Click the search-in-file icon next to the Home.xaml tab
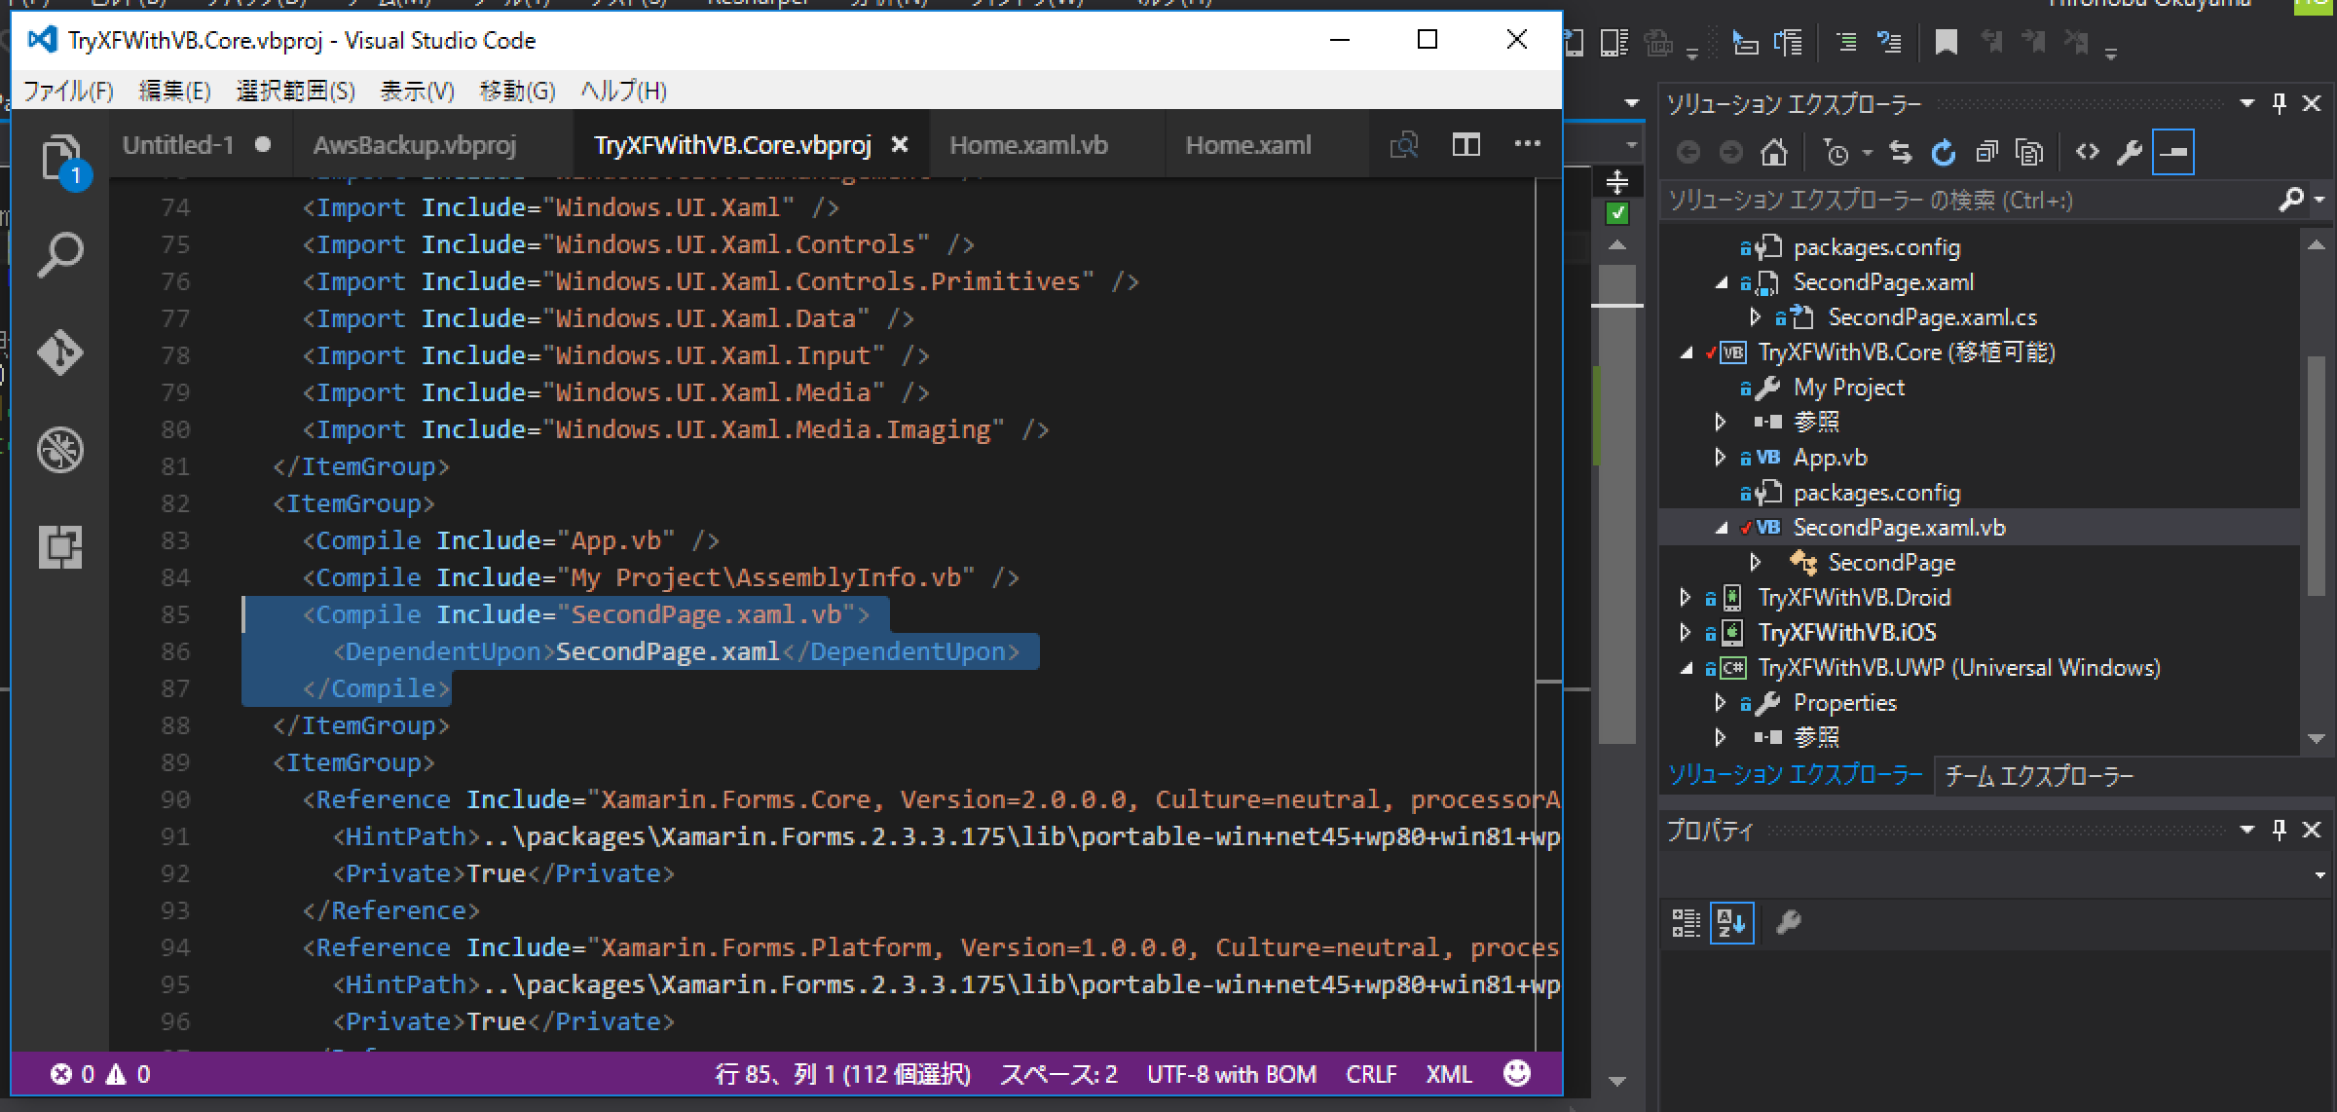 (x=1404, y=145)
